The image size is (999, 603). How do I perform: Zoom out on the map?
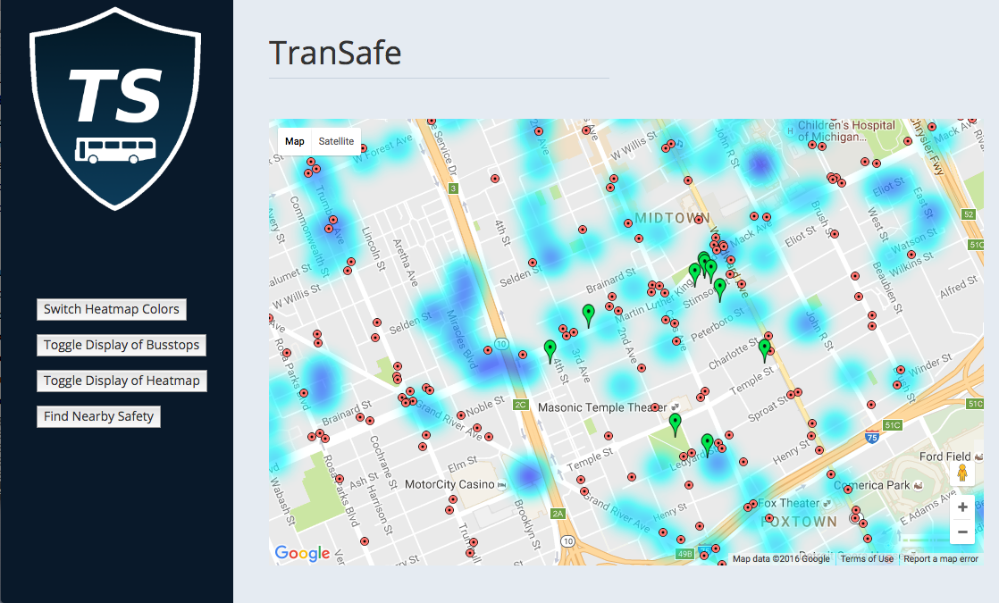pyautogui.click(x=962, y=532)
